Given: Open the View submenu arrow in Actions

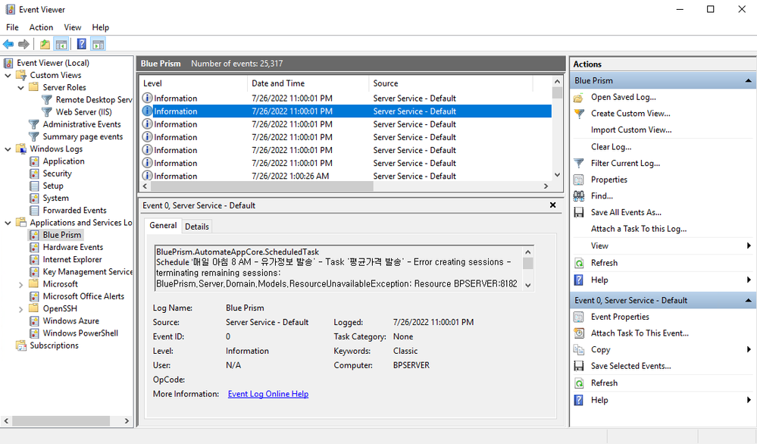Looking at the screenshot, I should [749, 245].
